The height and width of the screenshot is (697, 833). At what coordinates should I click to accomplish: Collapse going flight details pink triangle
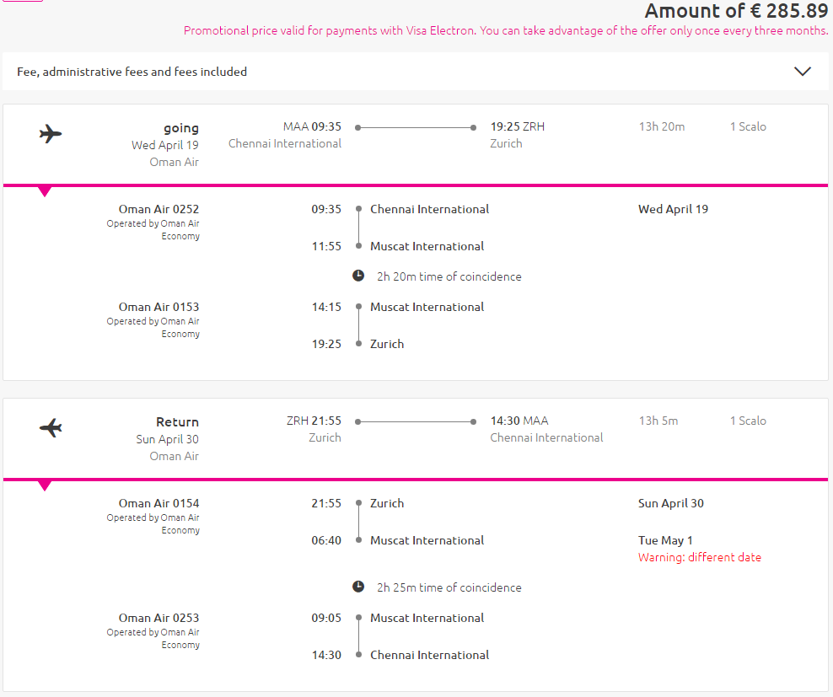pyautogui.click(x=45, y=191)
